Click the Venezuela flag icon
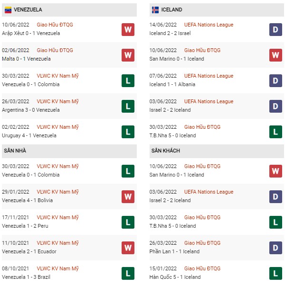285x285 pixels. [x=8, y=10]
